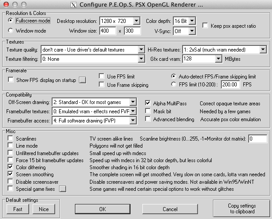Click 'Smoother shading in 16 bit color depth'
Screen dimensions: 272x219
130,167
